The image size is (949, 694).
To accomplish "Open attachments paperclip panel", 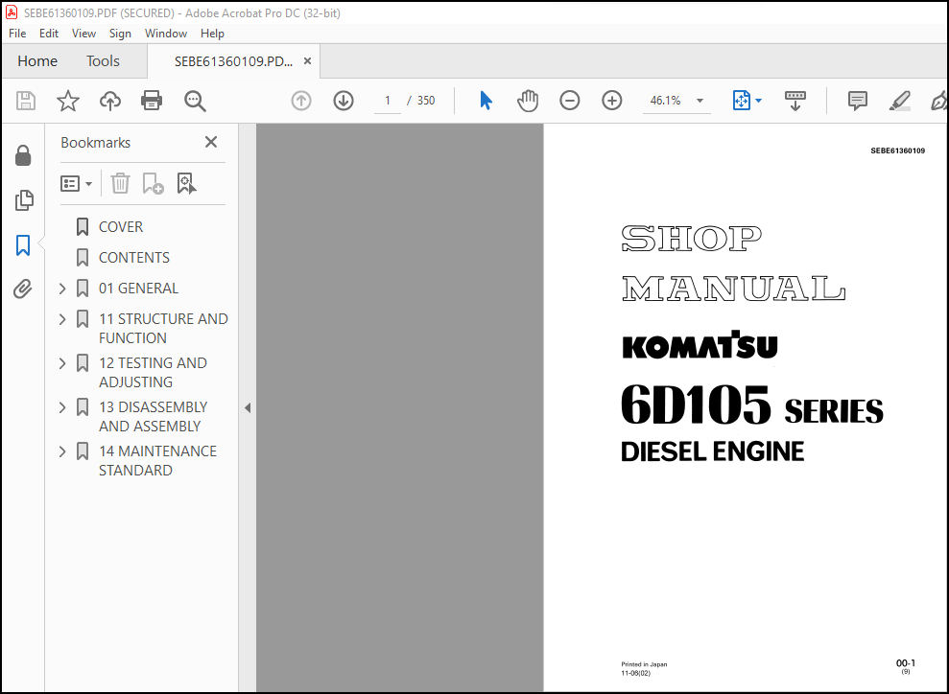I will click(23, 289).
